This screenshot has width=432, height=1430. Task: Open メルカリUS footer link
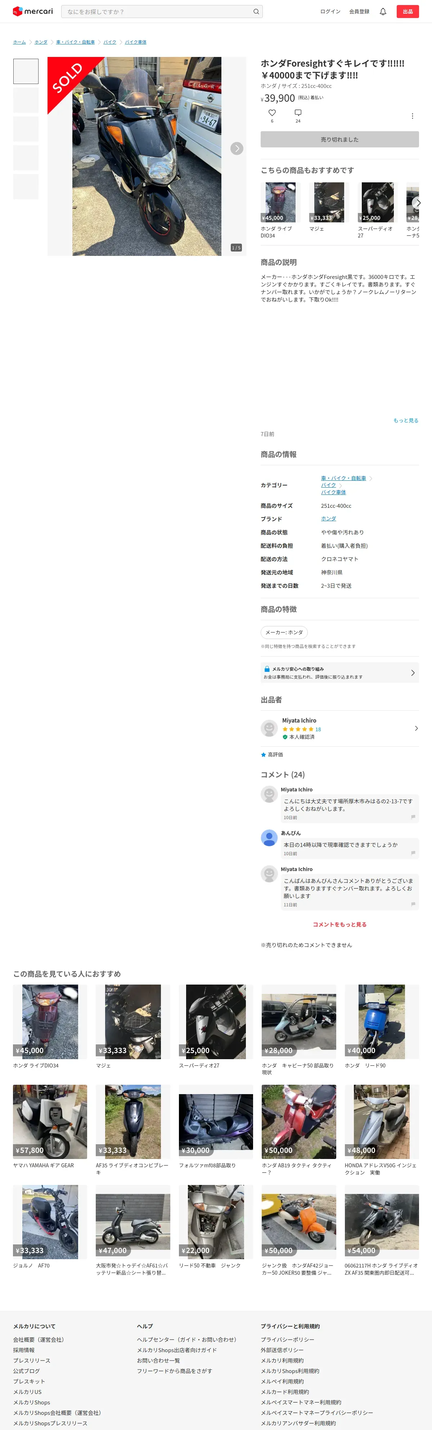coord(27,1392)
